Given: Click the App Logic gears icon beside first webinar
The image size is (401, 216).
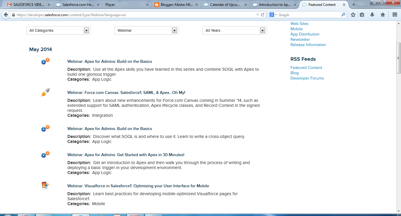Looking at the screenshot, I should 45,61.
